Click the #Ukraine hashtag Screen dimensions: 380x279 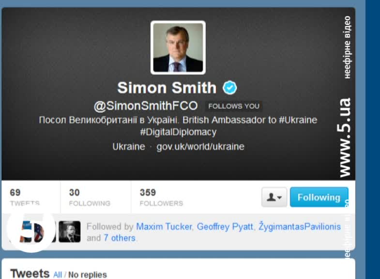click(x=298, y=120)
